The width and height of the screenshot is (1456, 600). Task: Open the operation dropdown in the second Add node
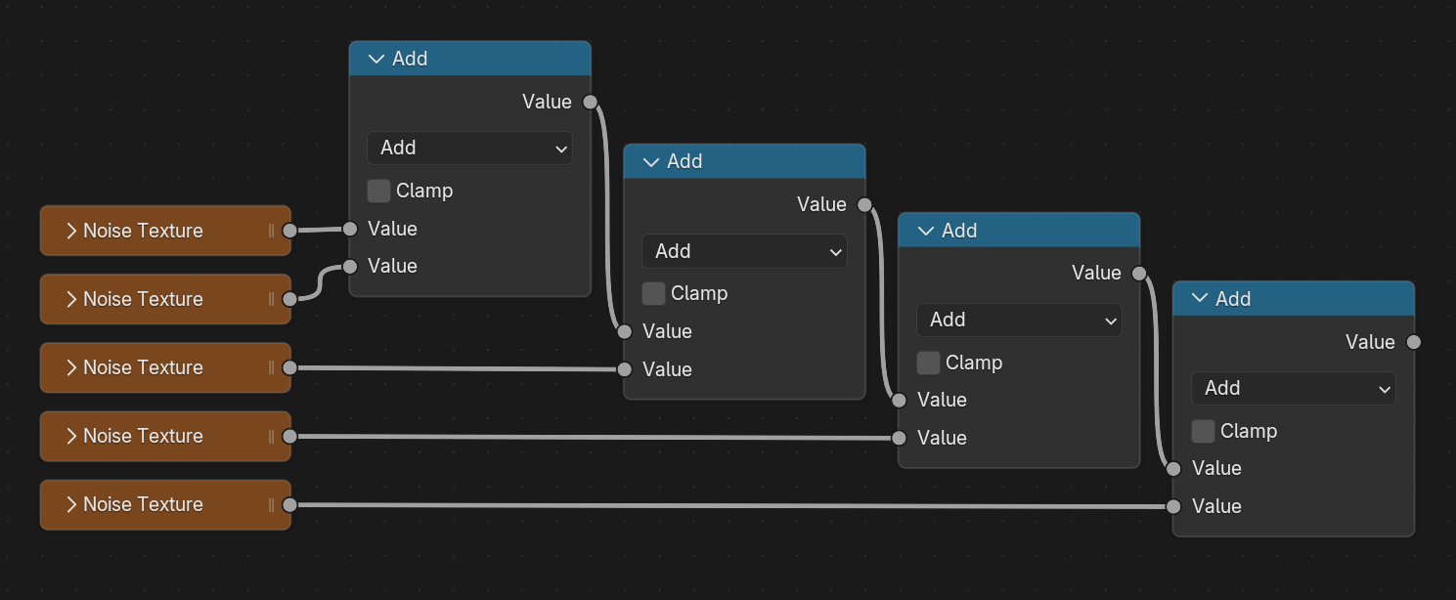coord(744,251)
